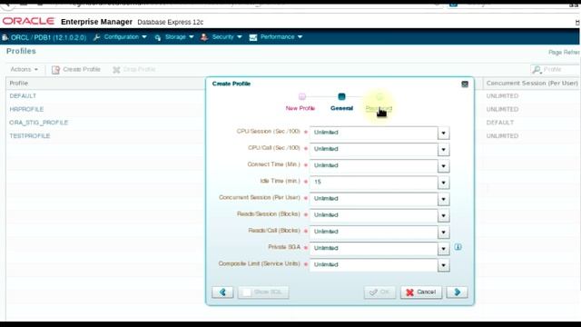The width and height of the screenshot is (581, 327).
Task: Click the Reads/Call value field
Action: tap(373, 232)
